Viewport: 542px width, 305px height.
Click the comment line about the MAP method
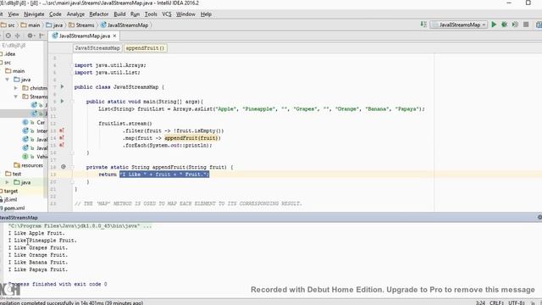pyautogui.click(x=188, y=203)
